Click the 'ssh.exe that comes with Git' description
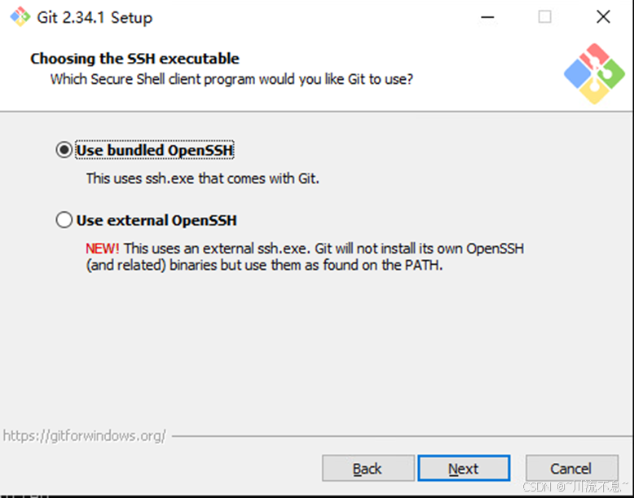The height and width of the screenshot is (498, 634). click(x=203, y=178)
